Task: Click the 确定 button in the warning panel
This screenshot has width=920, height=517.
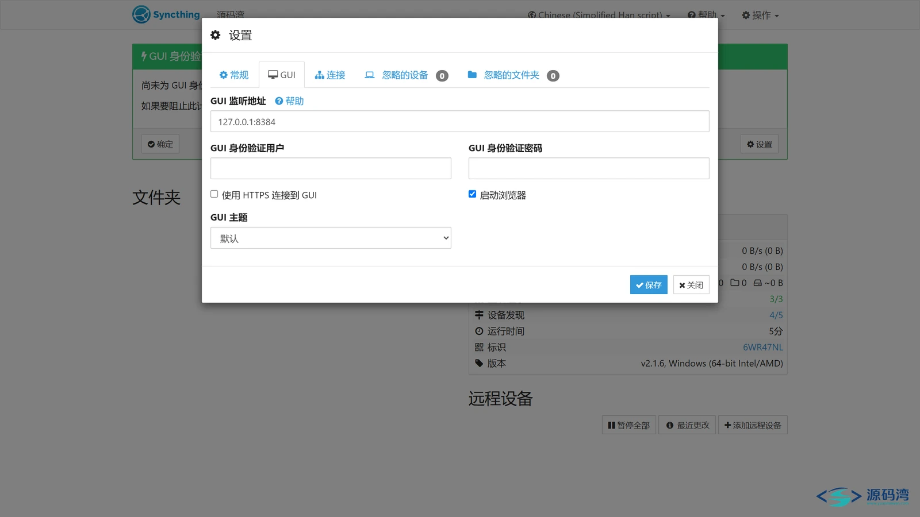Action: pos(160,144)
